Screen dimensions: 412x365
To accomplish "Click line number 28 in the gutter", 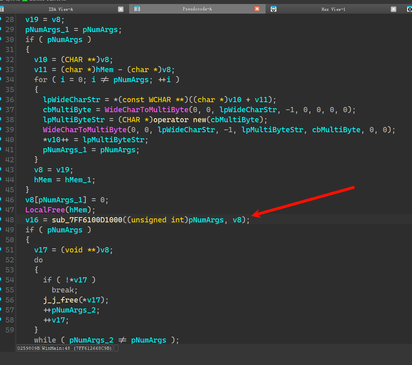I will (10, 20).
